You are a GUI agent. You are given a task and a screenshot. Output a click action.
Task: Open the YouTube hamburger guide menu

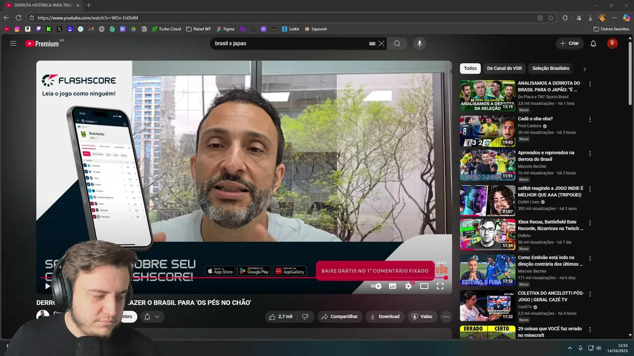(13, 44)
